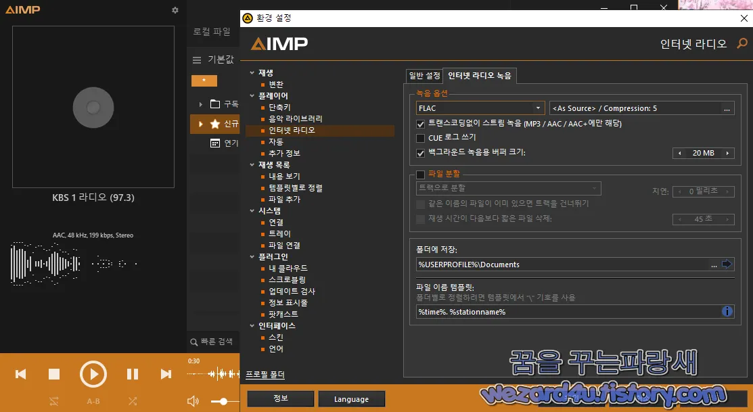Switch to the 일반 설정 tab
The width and height of the screenshot is (753, 412).
tap(424, 76)
